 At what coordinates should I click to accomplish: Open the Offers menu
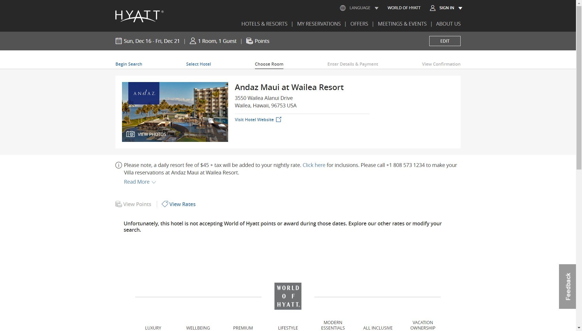pyautogui.click(x=359, y=24)
